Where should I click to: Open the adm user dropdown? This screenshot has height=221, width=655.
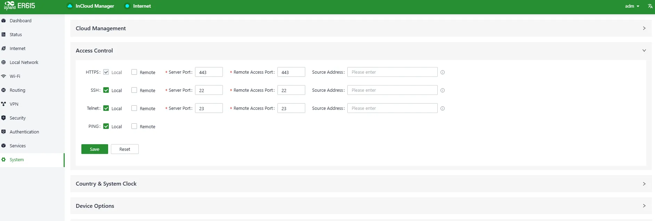632,6
